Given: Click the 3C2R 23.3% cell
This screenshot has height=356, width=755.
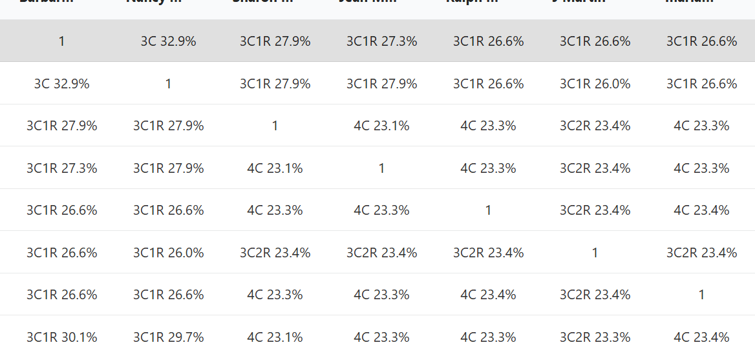Looking at the screenshot, I should (595, 337).
